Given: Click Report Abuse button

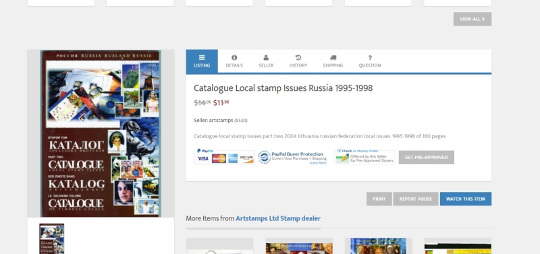Looking at the screenshot, I should (416, 199).
